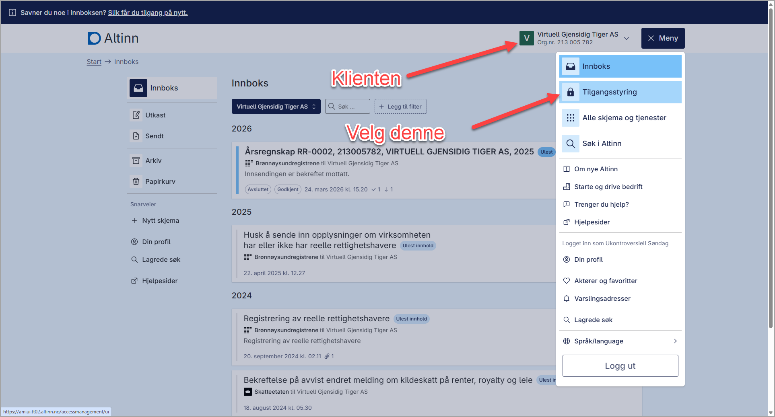Viewport: 775px width, 417px height.
Task: Click the bell icon beside Varslingsadresser
Action: click(x=567, y=298)
